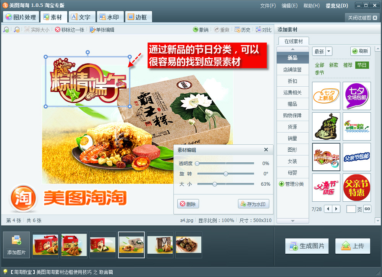Screen dimensions: 382x277
Task: Click the zoom out magnifier icon
Action: tap(16, 30)
